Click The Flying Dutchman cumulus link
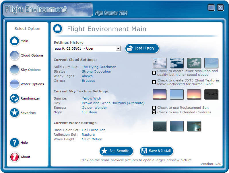This screenshot has height=173, width=229. coord(99,67)
